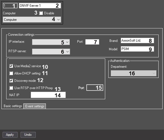Click the Model field showing PSIM
The width and height of the screenshot is (164, 140).
(x=137, y=49)
